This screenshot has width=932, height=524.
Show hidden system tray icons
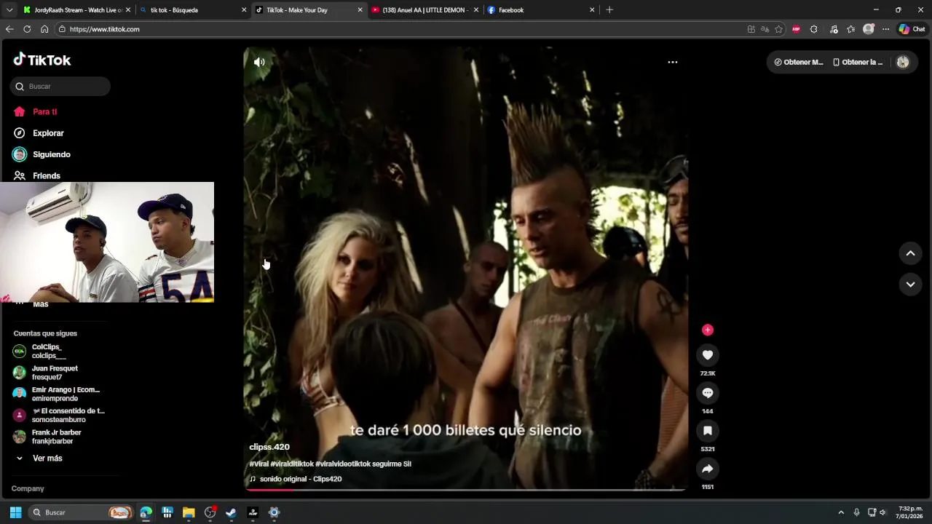[841, 512]
